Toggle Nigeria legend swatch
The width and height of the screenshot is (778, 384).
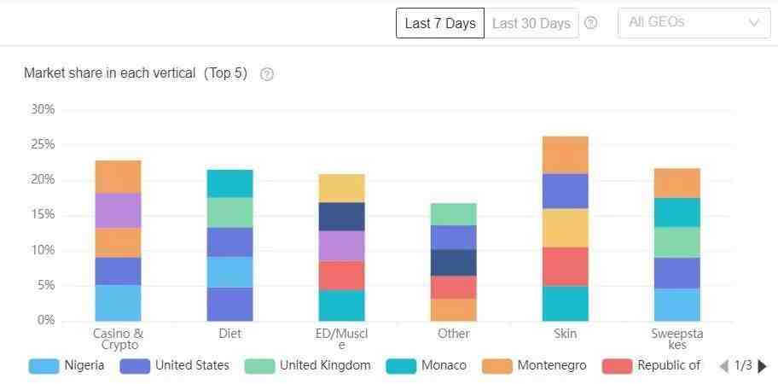[x=44, y=366]
